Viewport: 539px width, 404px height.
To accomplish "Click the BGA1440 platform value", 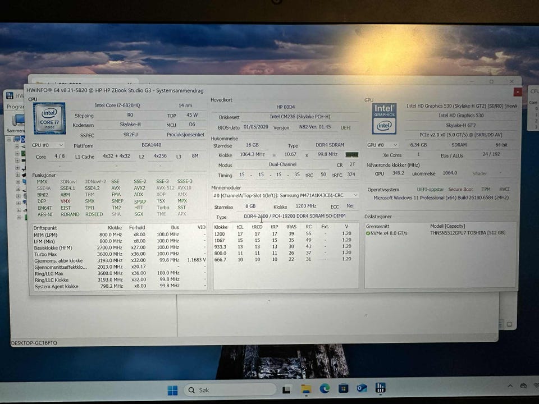I will pos(151,145).
